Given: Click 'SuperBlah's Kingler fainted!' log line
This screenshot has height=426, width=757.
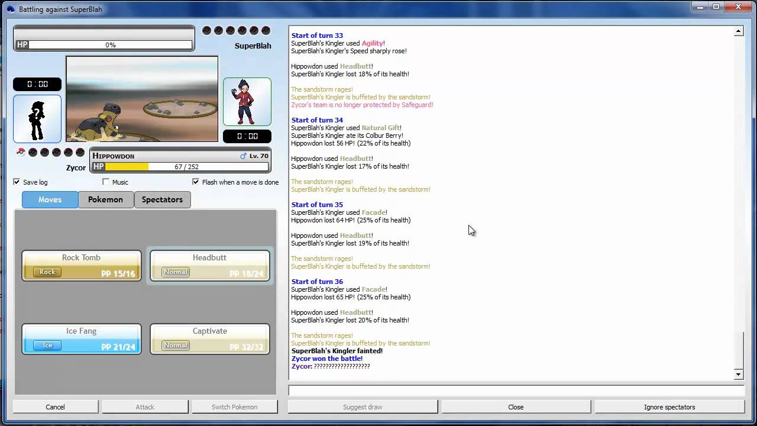Looking at the screenshot, I should 337,351.
